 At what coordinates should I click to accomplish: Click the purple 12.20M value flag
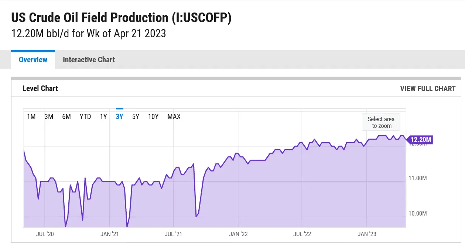point(420,140)
